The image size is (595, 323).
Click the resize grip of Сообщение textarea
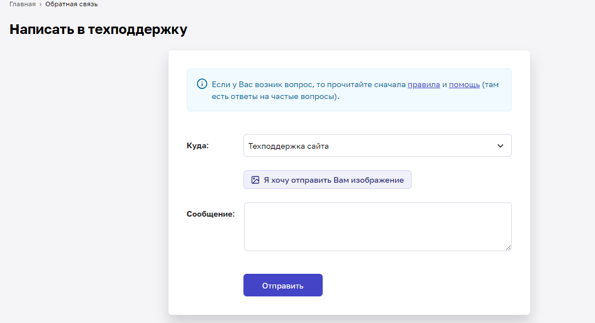(508, 248)
